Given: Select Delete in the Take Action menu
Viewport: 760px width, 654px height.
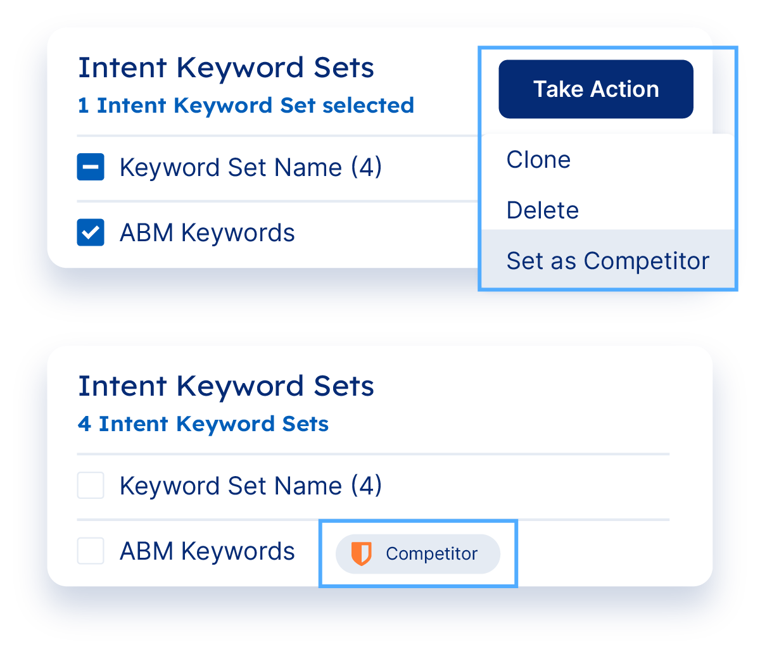Looking at the screenshot, I should click(x=543, y=210).
